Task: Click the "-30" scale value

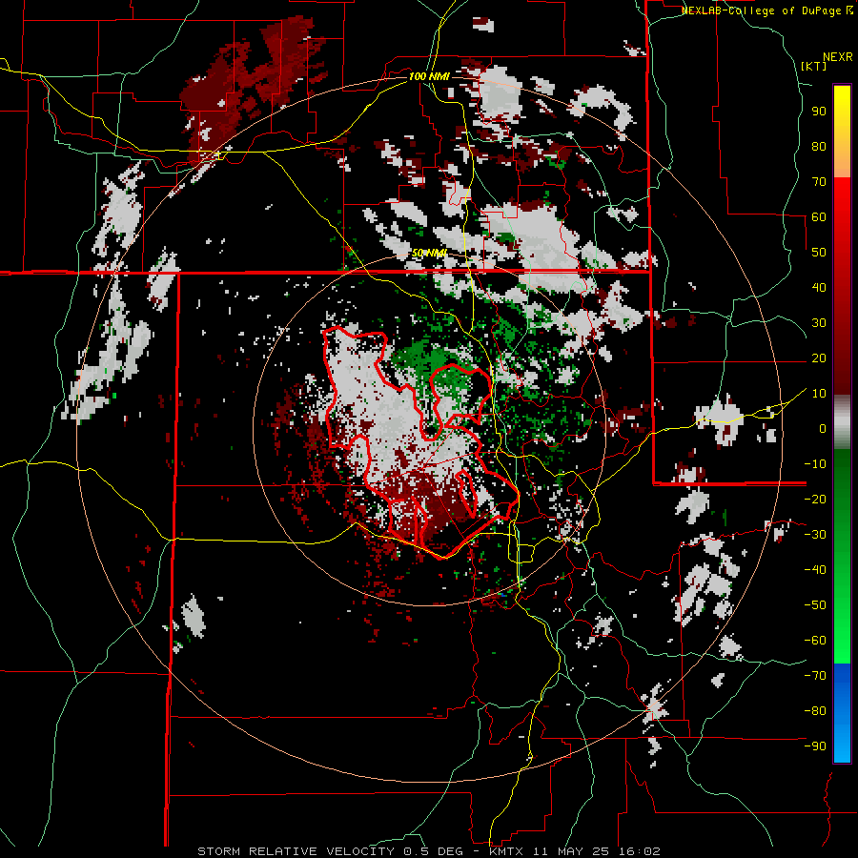Action: tap(815, 535)
